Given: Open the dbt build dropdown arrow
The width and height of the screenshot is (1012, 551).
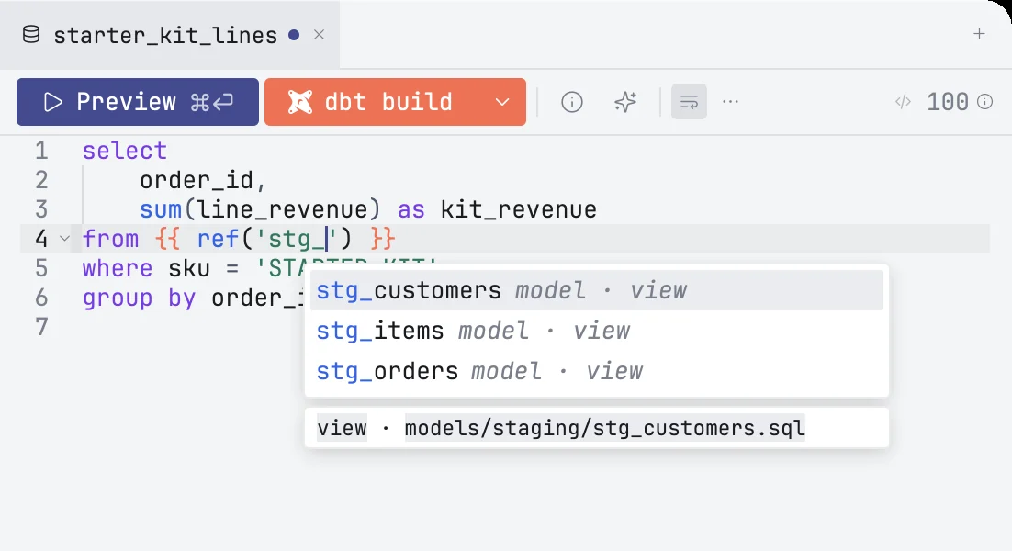Looking at the screenshot, I should coord(502,102).
